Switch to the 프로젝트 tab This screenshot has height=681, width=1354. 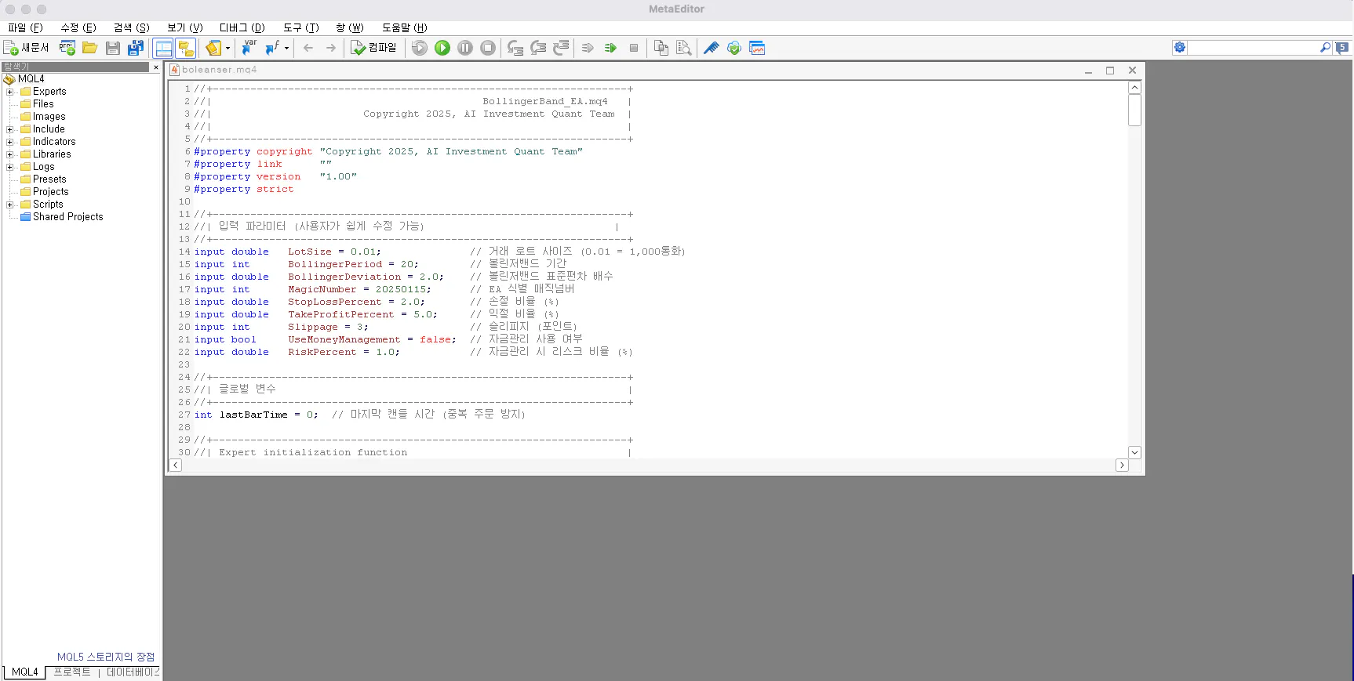pos(72,672)
